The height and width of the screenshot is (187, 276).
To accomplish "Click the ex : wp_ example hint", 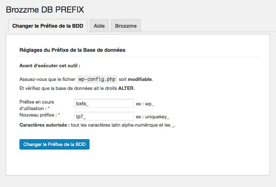I will click(x=146, y=104).
